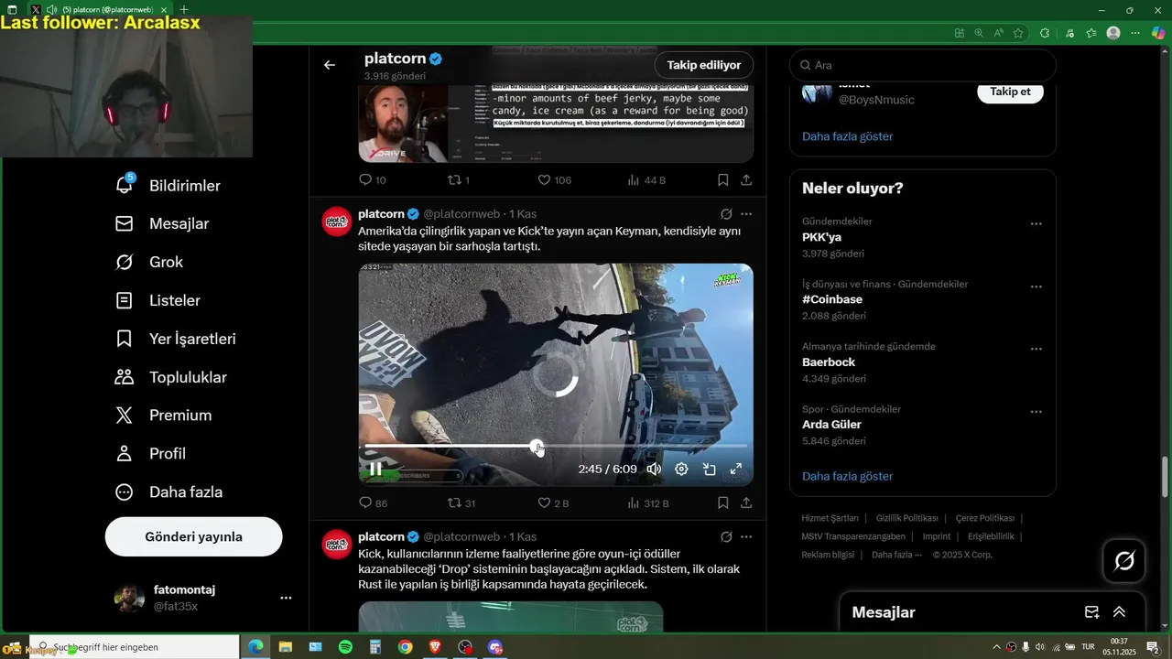Open Brave browser from the taskbar
Image resolution: width=1172 pixels, height=659 pixels.
[x=435, y=647]
